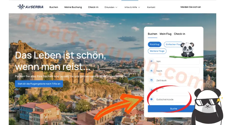Click the arrival plane icon beside Nach

151,71
